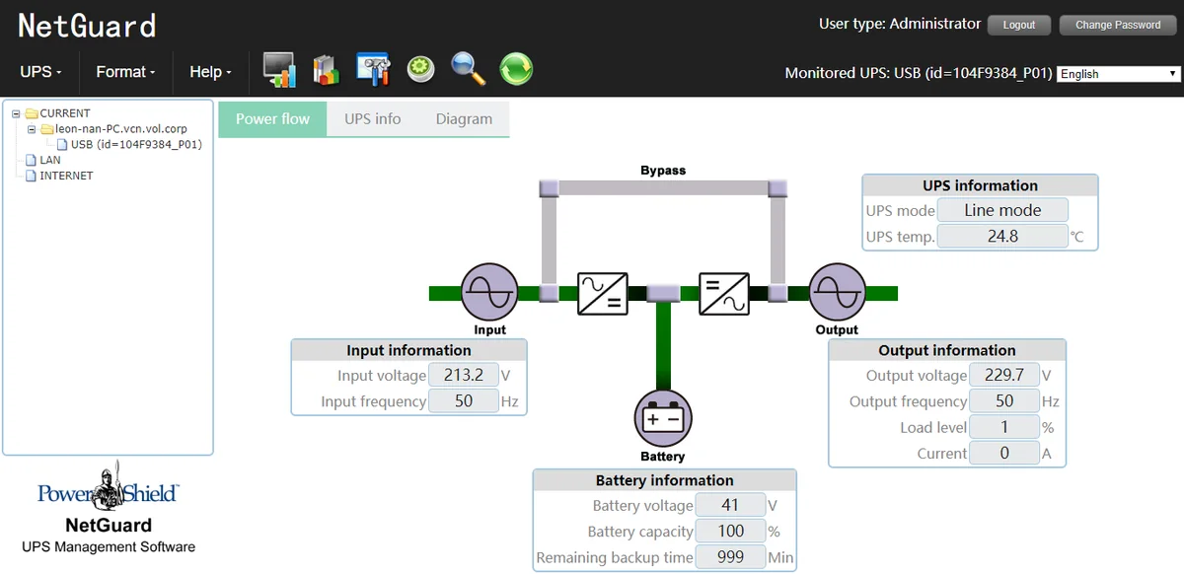
Task: Click the Battery voltage value 41
Action: pyautogui.click(x=731, y=505)
